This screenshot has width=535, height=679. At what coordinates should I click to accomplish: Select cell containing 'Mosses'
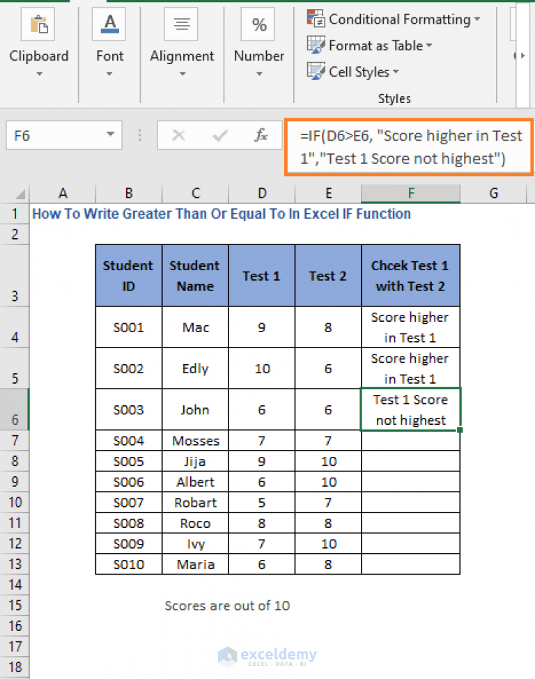click(195, 440)
